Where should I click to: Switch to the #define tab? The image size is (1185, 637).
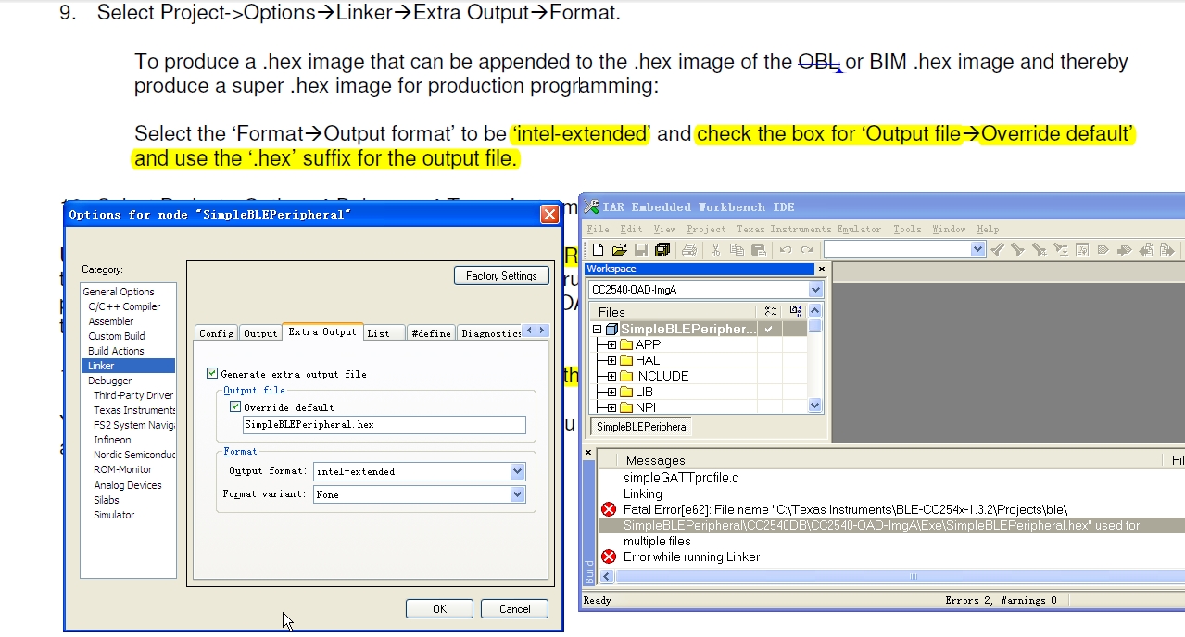[x=431, y=333]
